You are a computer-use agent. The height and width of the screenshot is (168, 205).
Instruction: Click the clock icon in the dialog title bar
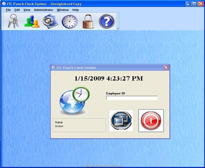tap(53, 67)
